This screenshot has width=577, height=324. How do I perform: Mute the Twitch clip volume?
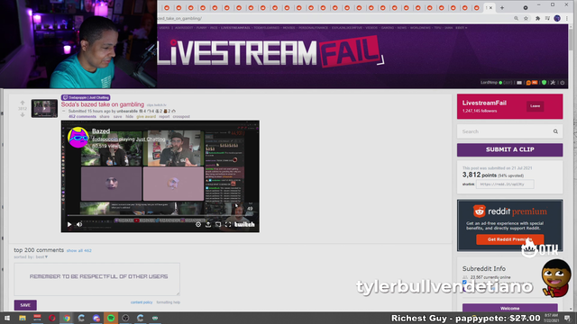pyautogui.click(x=79, y=224)
